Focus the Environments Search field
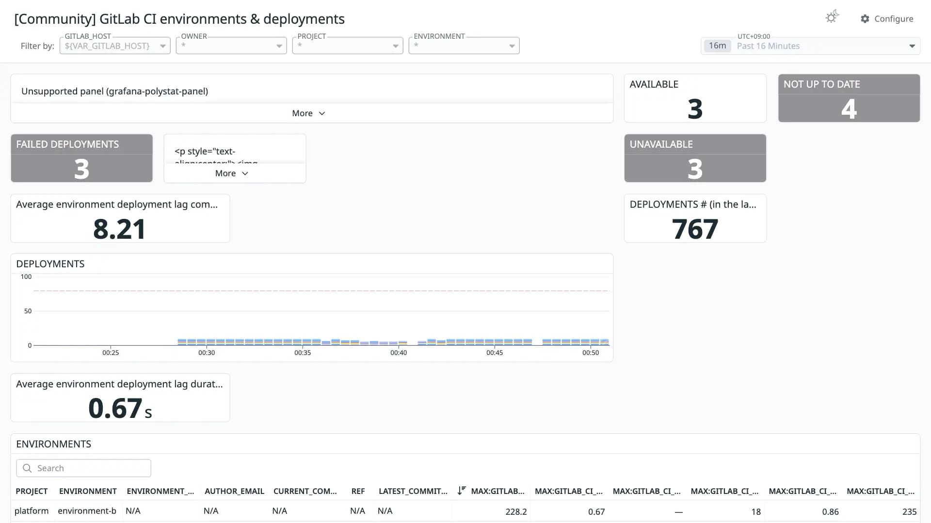This screenshot has height=523, width=931. (x=83, y=468)
